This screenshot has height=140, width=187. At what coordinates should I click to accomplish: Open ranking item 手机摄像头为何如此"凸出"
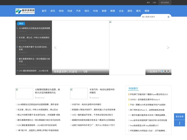148,131
